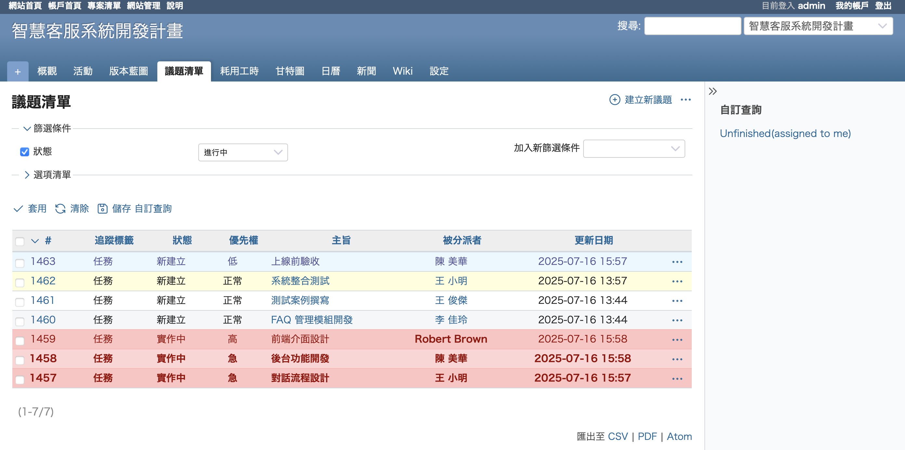The image size is (905, 450).
Task: Click the plus new-object tab icon
Action: pyautogui.click(x=18, y=72)
